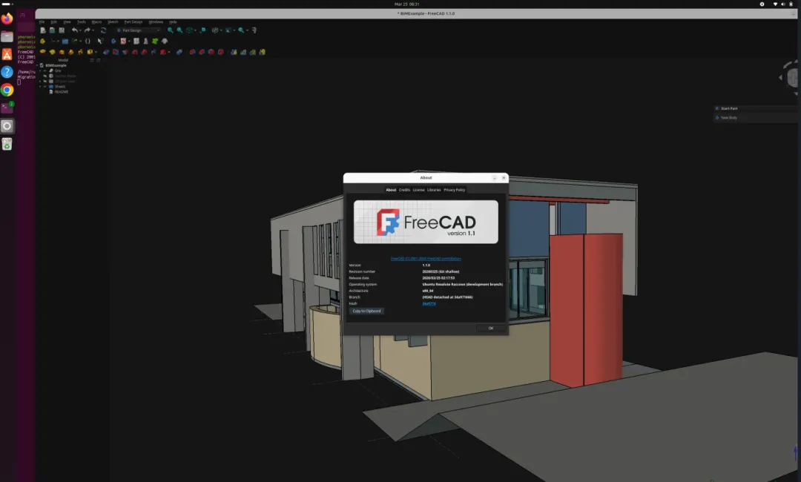Screen dimensions: 801x482
Task: Select the Hole tool icon
Action: pos(116,52)
